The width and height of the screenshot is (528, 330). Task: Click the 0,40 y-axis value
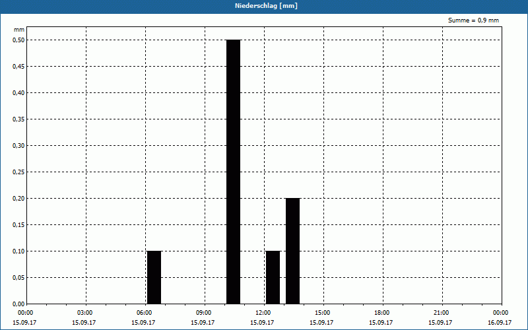pos(18,93)
